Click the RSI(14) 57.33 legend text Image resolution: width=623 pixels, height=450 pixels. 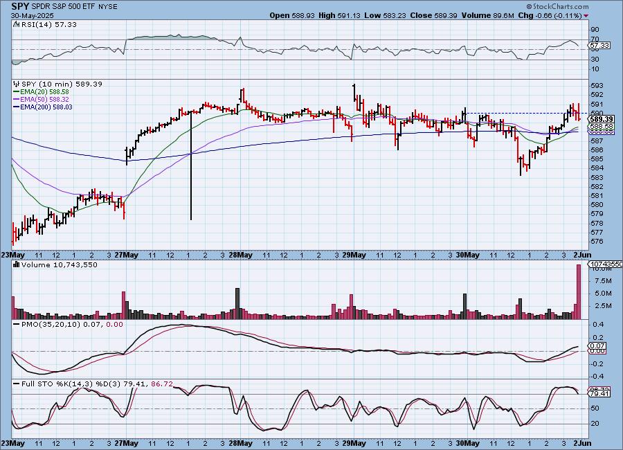tap(49, 24)
